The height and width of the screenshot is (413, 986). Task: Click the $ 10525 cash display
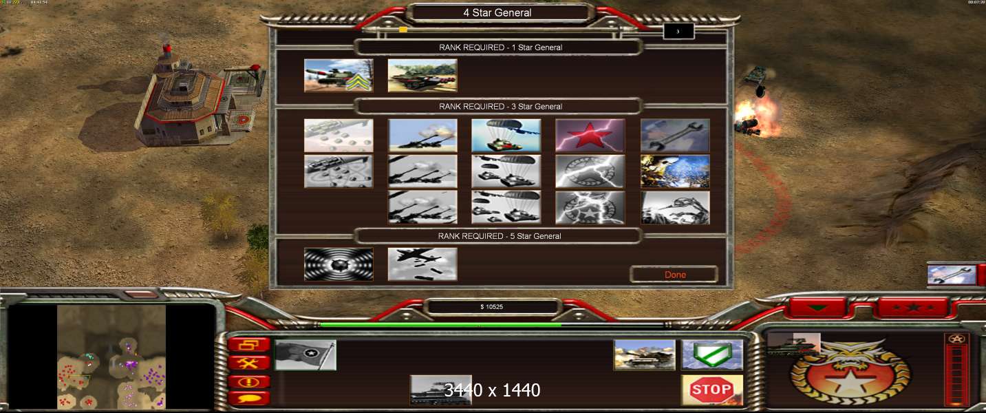(491, 307)
